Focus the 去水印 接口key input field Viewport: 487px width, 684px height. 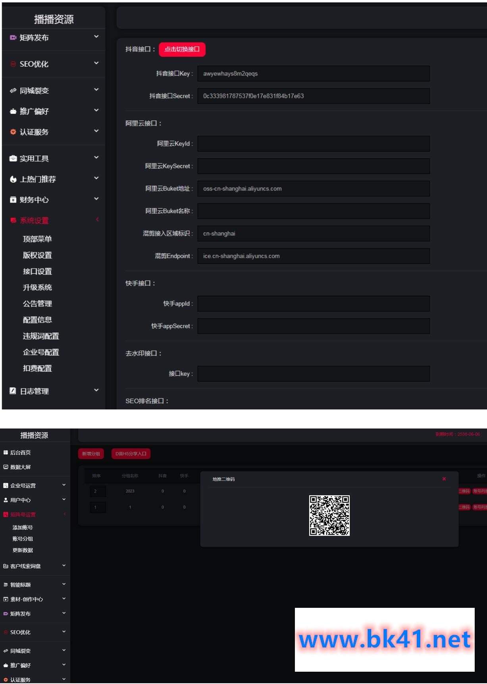coord(314,374)
